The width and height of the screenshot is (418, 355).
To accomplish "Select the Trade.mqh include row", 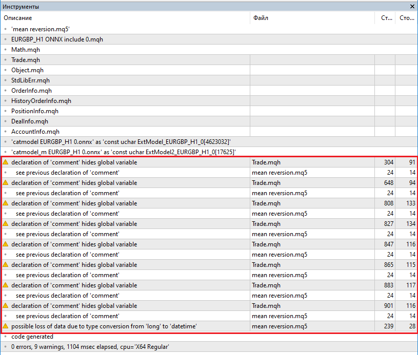I will pyautogui.click(x=209, y=60).
